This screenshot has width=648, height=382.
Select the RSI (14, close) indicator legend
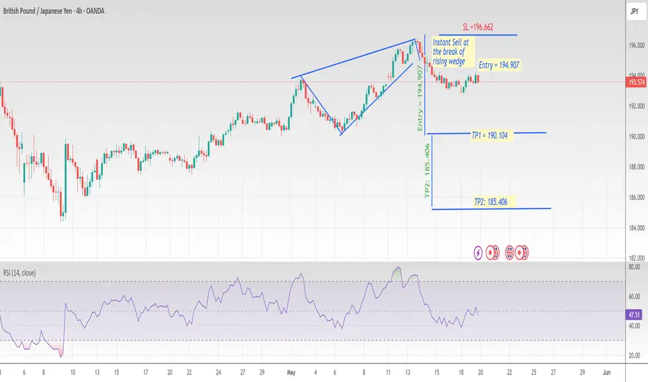point(19,273)
